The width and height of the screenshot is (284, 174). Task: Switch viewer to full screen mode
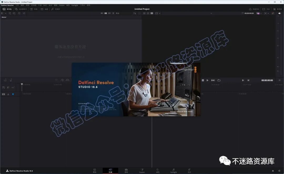click(x=266, y=9)
